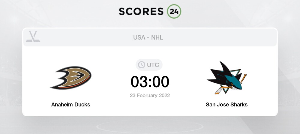Click the year 2022 in the date
This screenshot has height=134, width=300.
(164, 96)
